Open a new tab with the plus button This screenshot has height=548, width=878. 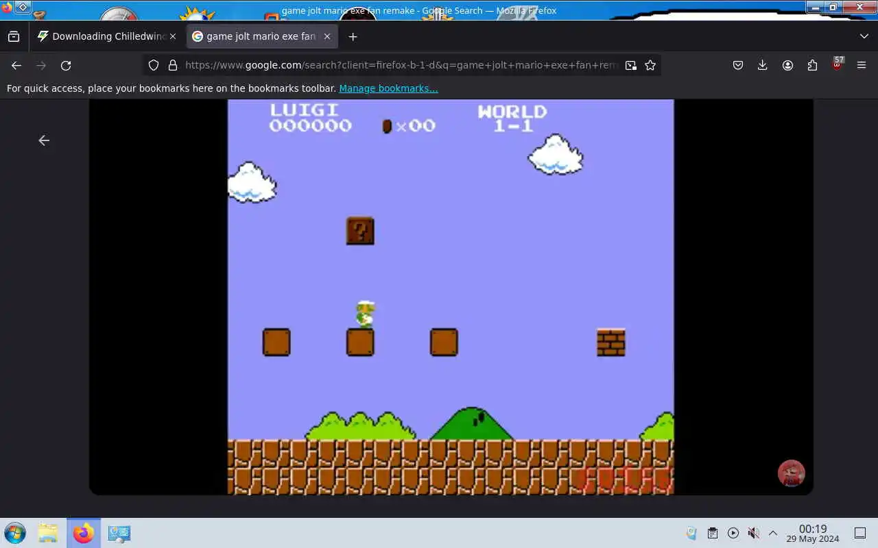pyautogui.click(x=353, y=36)
